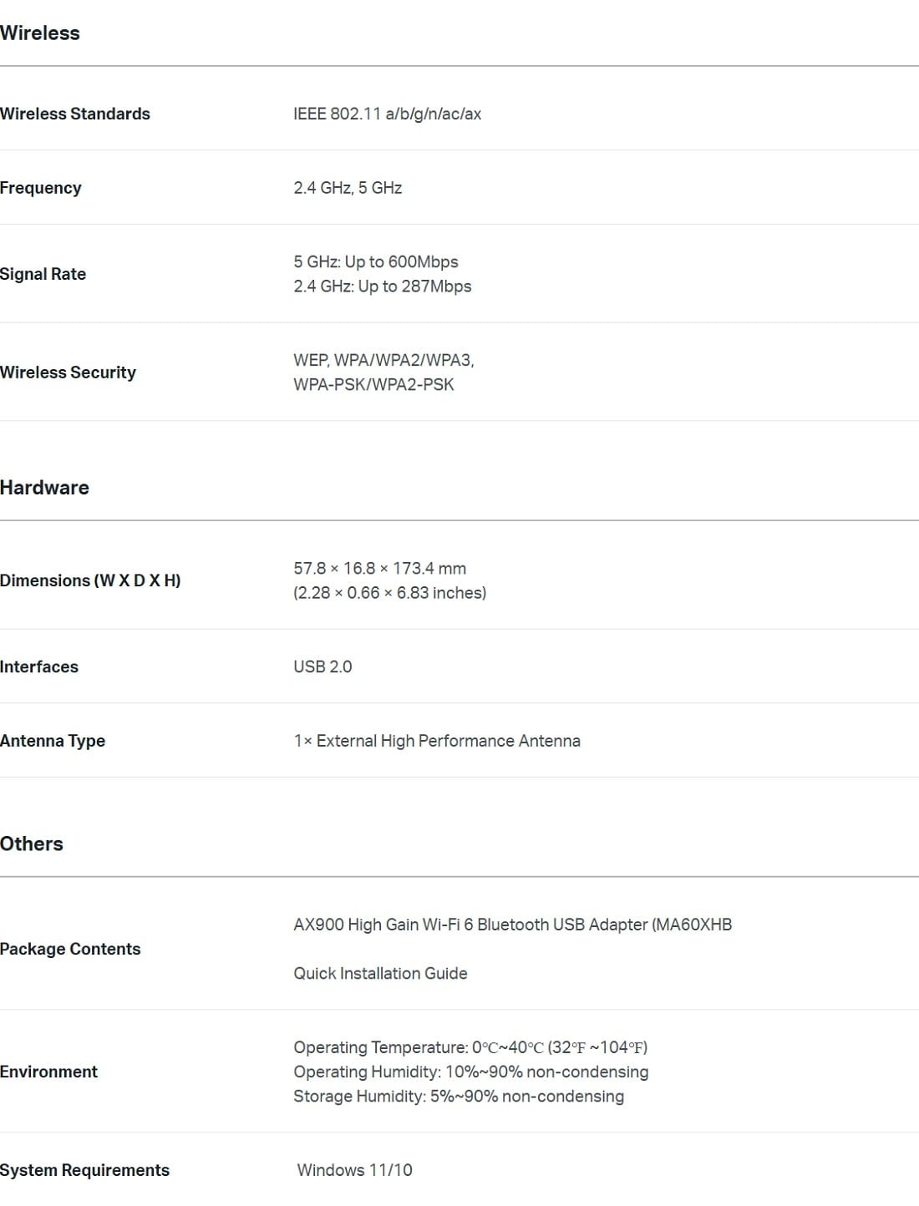Click the Quick Installation Guide text
The height and width of the screenshot is (1206, 919).
[x=380, y=973]
